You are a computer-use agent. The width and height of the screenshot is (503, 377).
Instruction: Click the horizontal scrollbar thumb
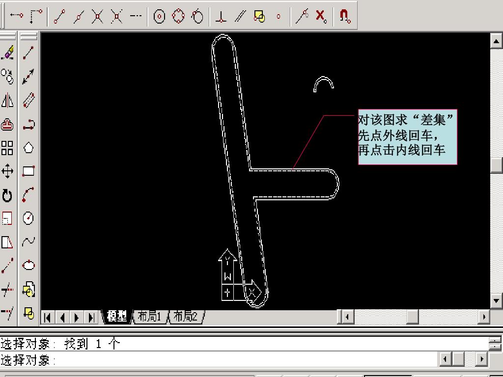413,317
